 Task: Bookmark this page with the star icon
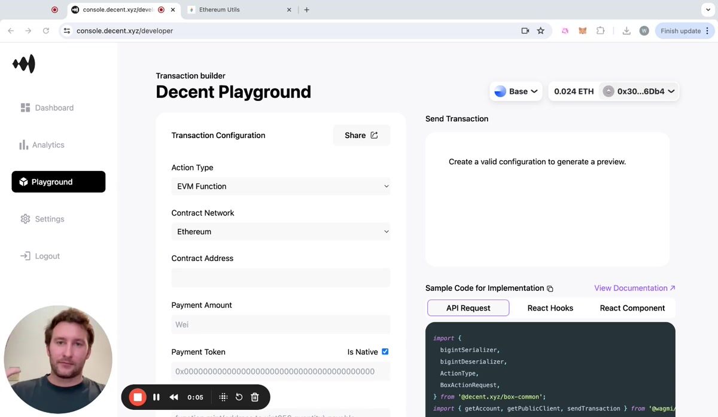click(541, 31)
